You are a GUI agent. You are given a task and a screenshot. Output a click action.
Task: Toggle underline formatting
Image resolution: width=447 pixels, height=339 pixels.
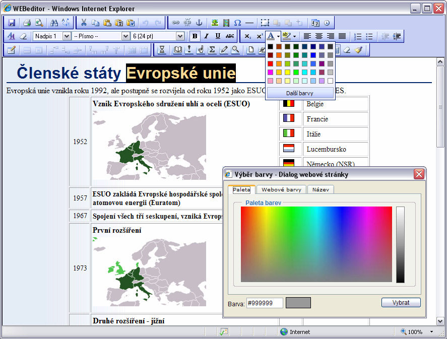(218, 36)
